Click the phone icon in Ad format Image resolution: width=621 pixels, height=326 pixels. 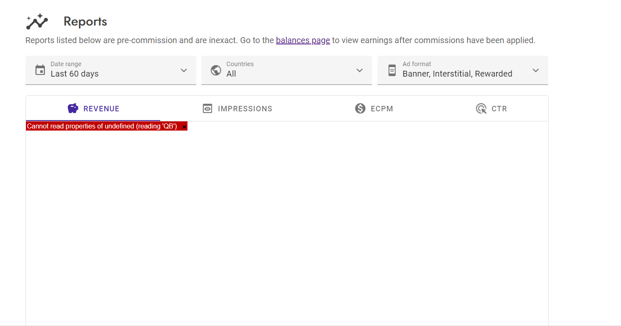392,70
